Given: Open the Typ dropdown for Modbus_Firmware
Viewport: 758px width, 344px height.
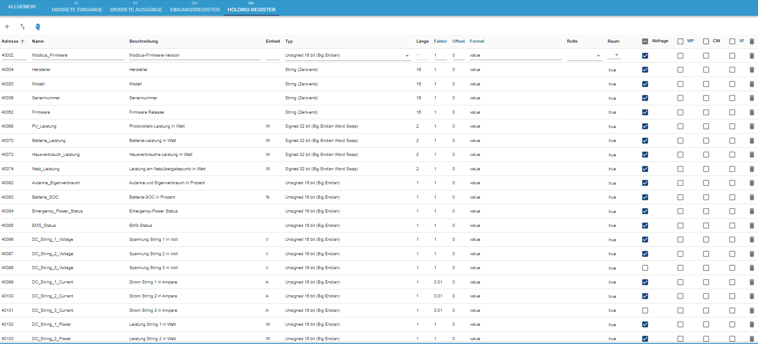Looking at the screenshot, I should click(x=348, y=55).
